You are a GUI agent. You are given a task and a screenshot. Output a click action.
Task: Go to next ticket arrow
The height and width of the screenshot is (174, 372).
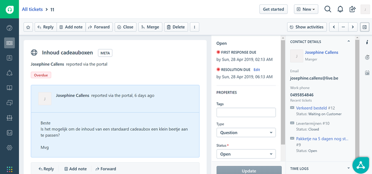click(353, 27)
